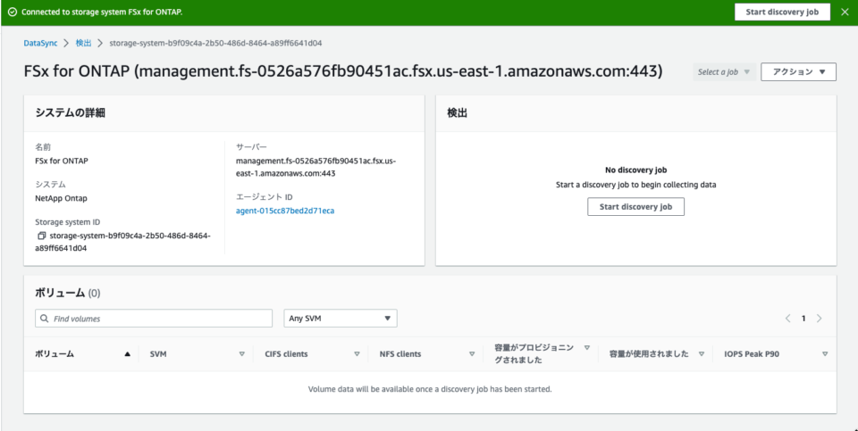Viewport: 858px width, 431px height.
Task: Click the ボリューム (0) section heading
Action: 67,293
